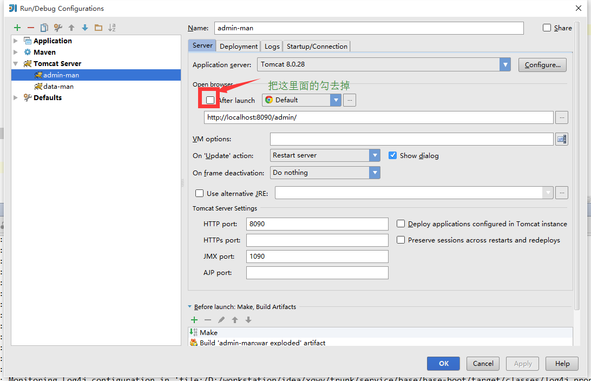
Task: Click the VM options field
Action: tap(411, 139)
